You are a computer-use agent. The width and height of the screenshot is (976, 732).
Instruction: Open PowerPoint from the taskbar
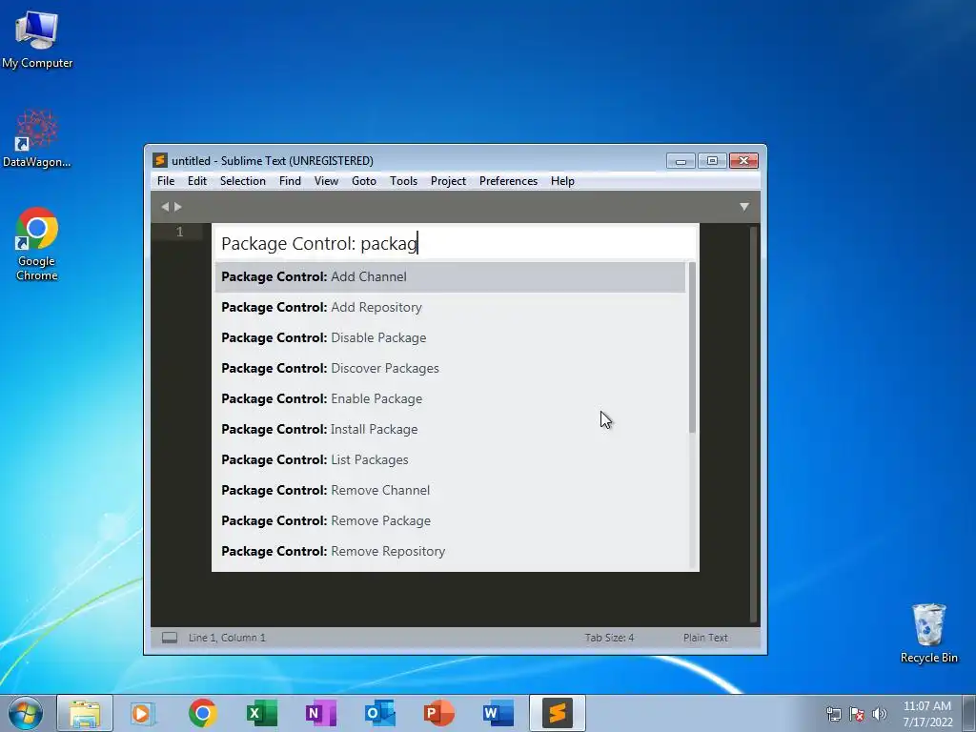pos(438,713)
